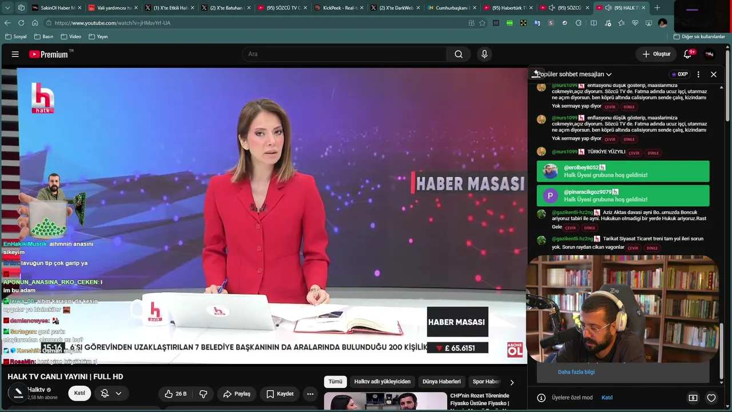Click the search magnifier button

tap(459, 54)
